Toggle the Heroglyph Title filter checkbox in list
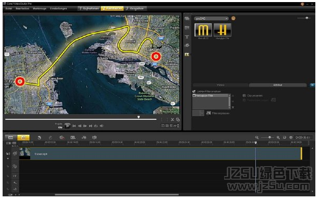Screen dimensions: 319x200 tap(194, 95)
